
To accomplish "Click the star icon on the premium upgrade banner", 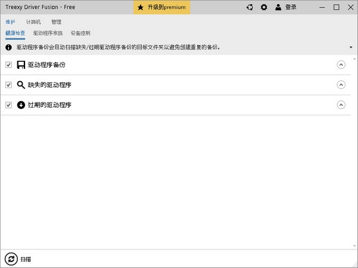I will pyautogui.click(x=140, y=8).
